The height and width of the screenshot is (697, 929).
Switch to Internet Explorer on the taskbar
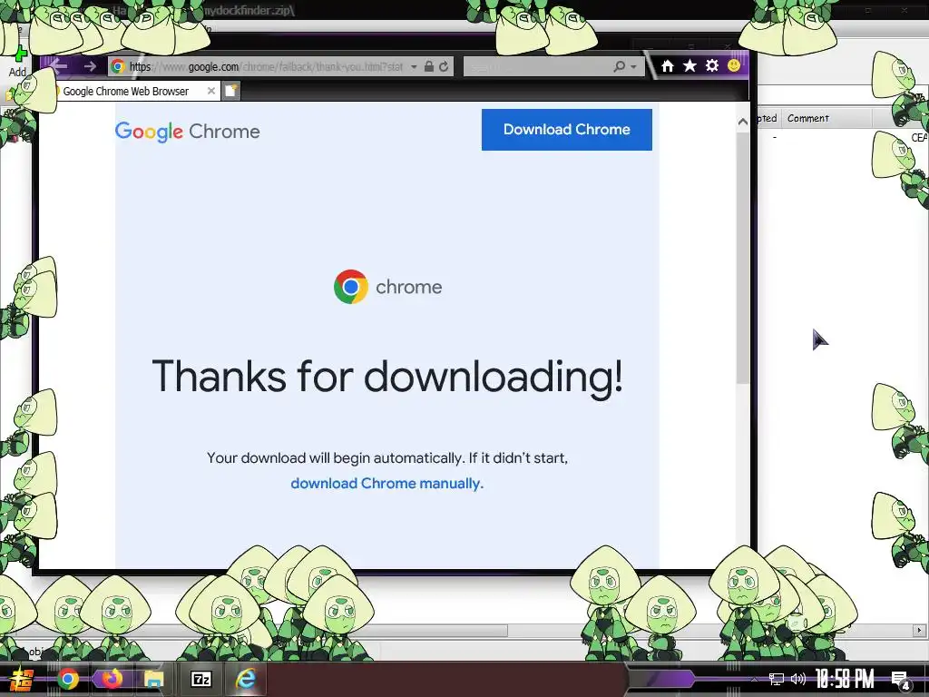point(245,679)
